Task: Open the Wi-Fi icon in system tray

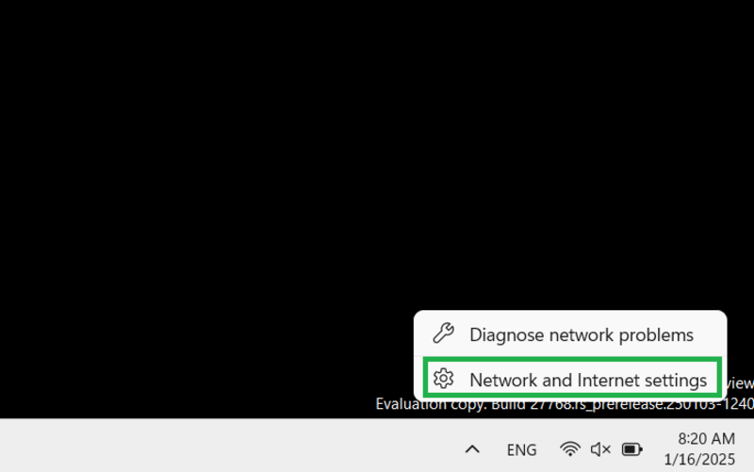Action: click(x=570, y=449)
